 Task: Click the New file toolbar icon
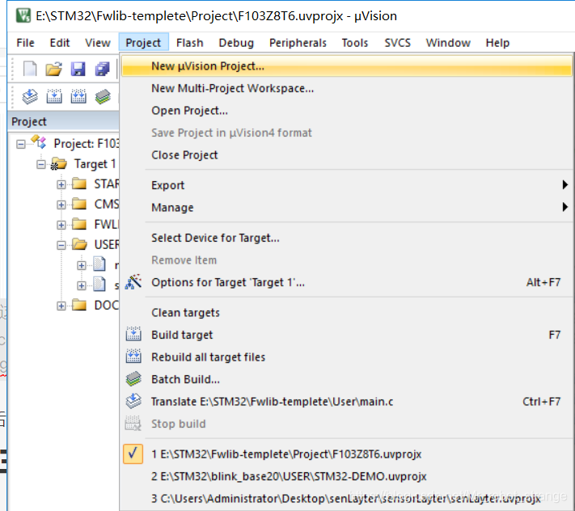point(30,69)
